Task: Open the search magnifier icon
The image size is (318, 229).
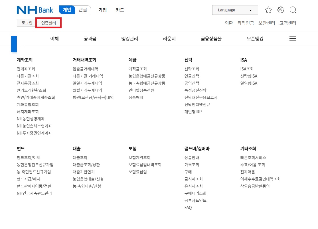Action: pyautogui.click(x=293, y=10)
